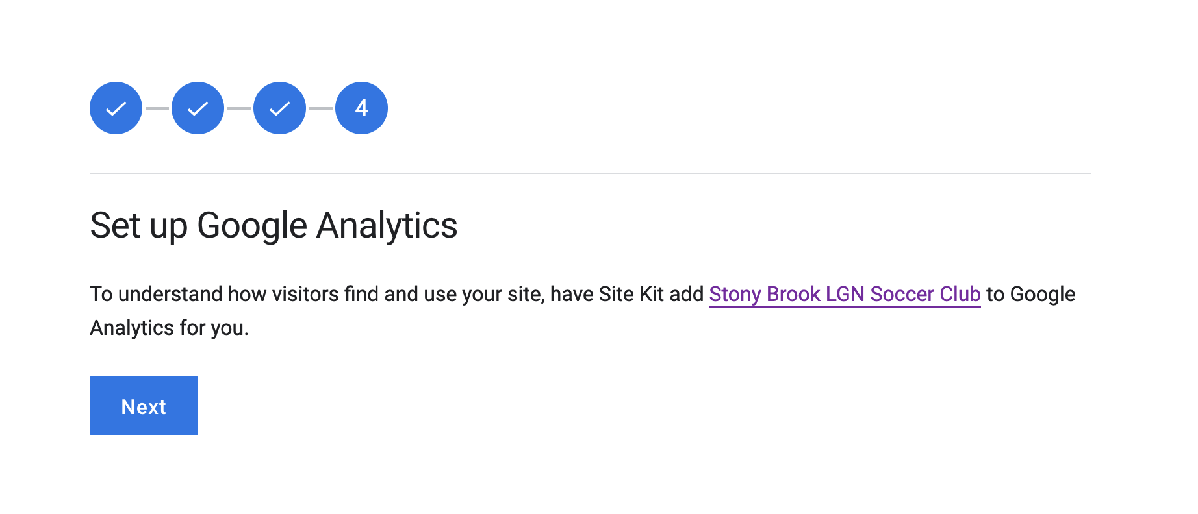Click connector line between second and third steps
This screenshot has width=1198, height=514.
pos(238,108)
